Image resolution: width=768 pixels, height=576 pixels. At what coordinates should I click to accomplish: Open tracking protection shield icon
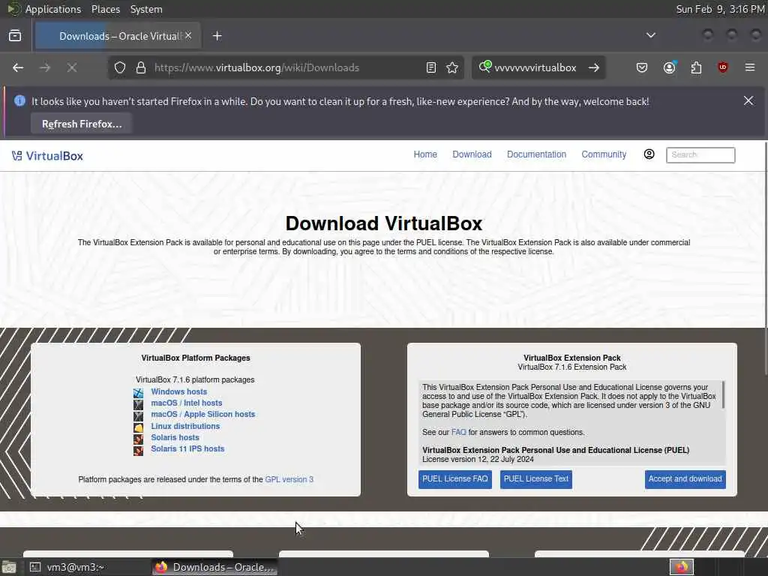120,67
